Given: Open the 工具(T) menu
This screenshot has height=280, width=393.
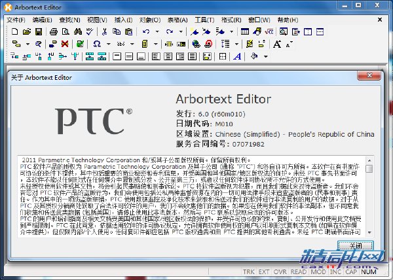Looking at the screenshot, I should [204, 20].
